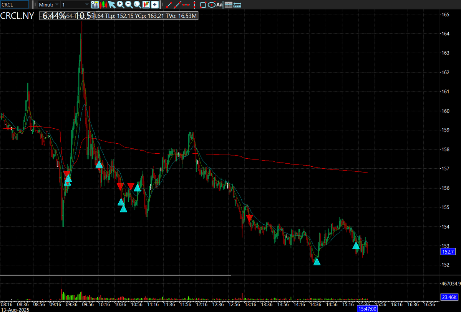The image size is (461, 312).
Task: Select the candlestick chart type icon
Action: (x=103, y=5)
